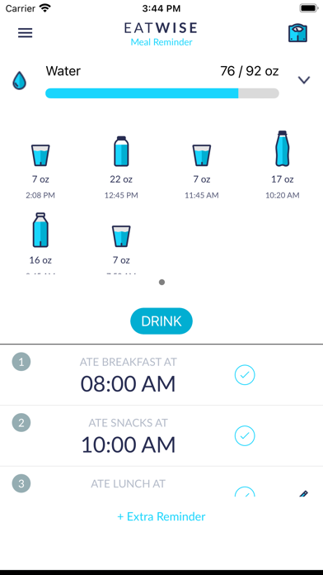Tap the water droplet icon
This screenshot has width=323, height=575.
pos(20,80)
